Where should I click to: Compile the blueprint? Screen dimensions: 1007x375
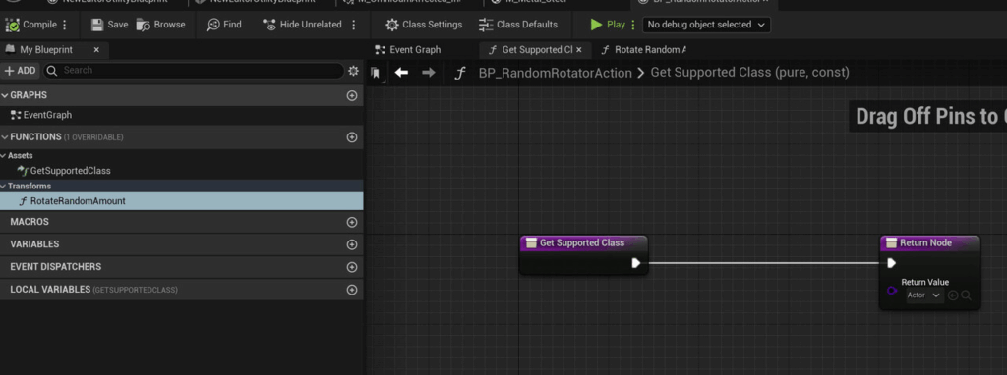pos(30,25)
